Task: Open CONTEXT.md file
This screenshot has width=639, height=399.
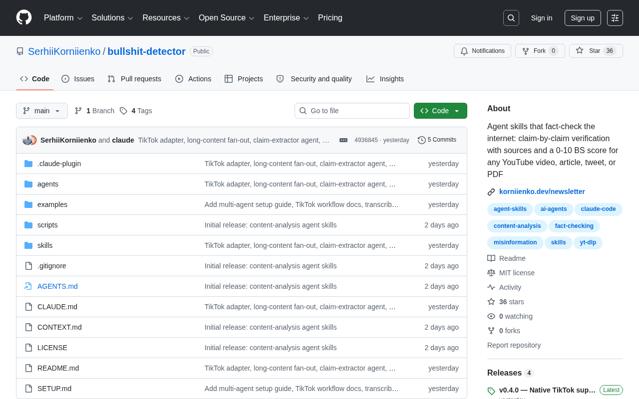Action: (x=59, y=327)
